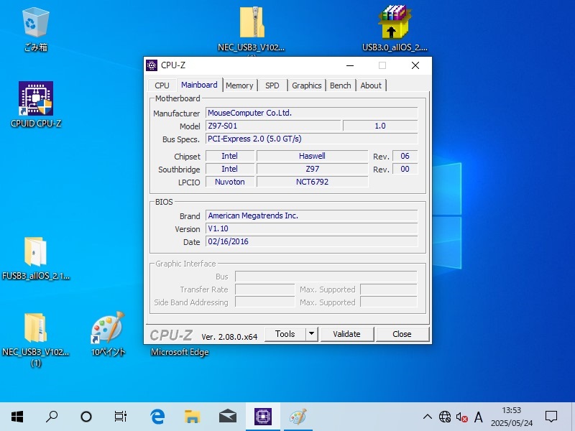Viewport: 575px width, 431px height.
Task: Click the LPCIO model NCT6792
Action: [312, 182]
